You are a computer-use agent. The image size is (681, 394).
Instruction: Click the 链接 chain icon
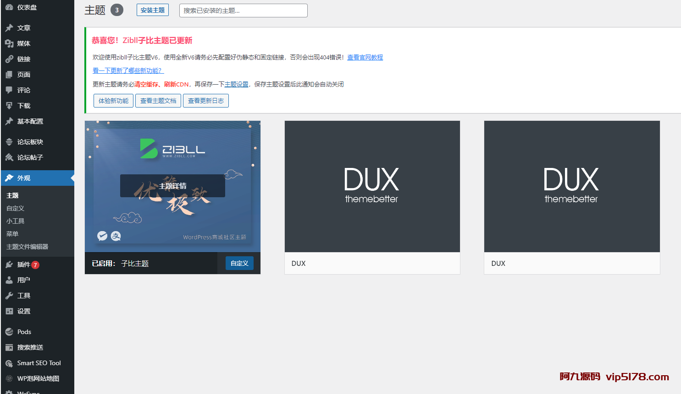[x=9, y=59]
